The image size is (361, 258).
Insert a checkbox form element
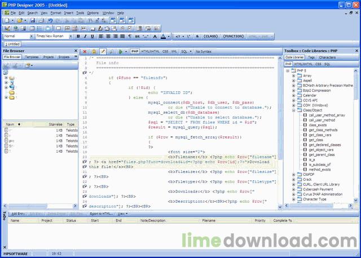coord(130,28)
